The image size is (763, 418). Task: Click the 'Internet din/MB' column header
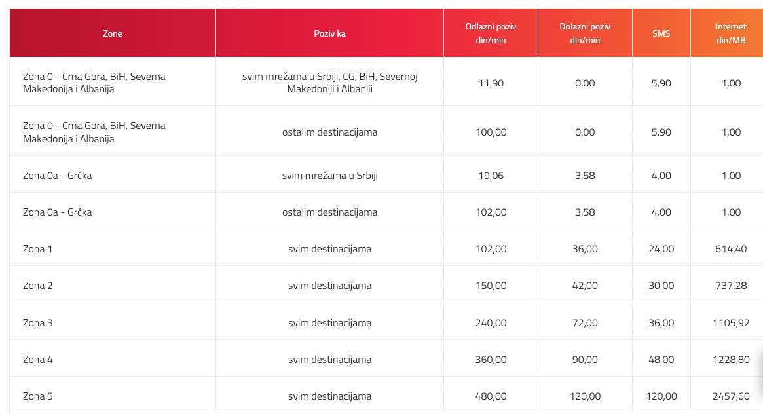730,33
